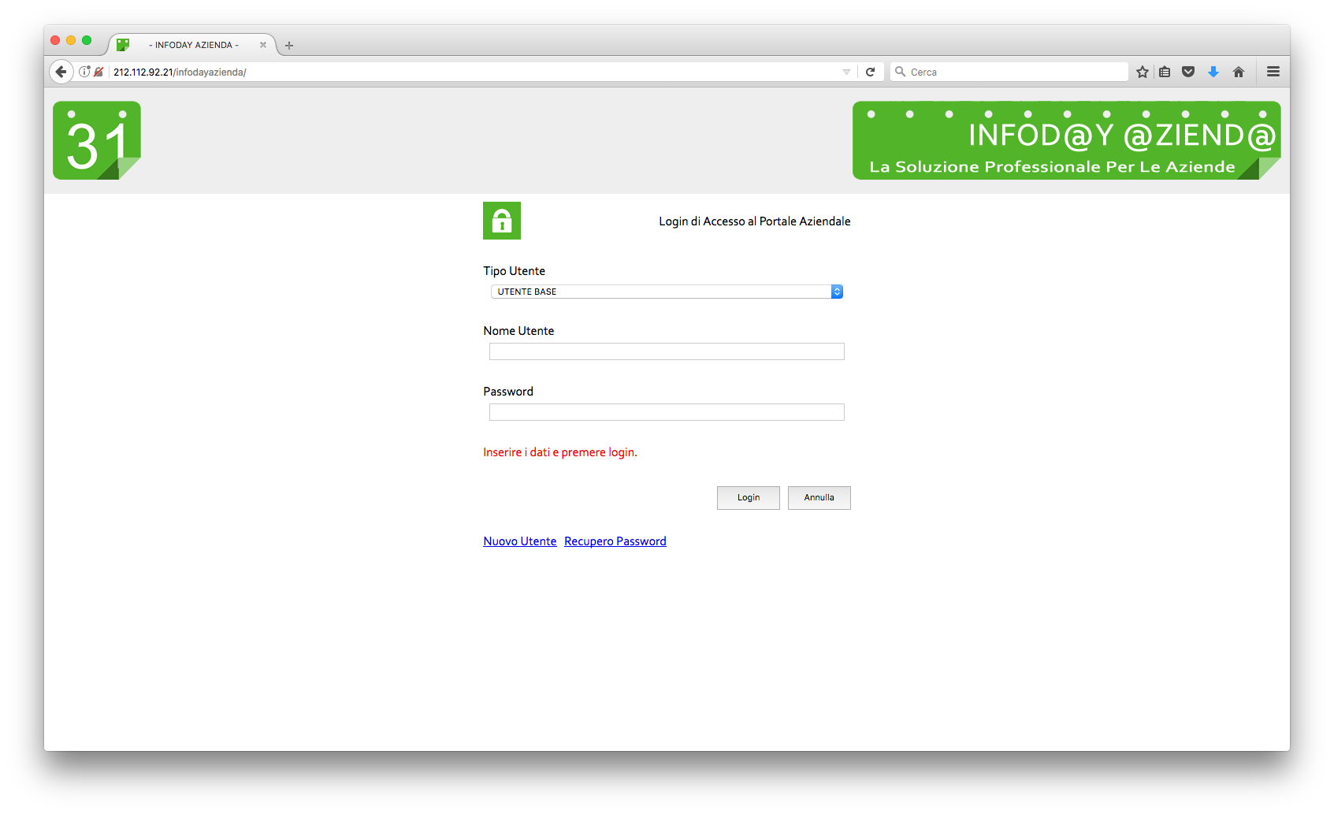Viewport: 1334px width, 814px height.
Task: Select the INFODAY AZIENDA tab
Action: tap(194, 45)
